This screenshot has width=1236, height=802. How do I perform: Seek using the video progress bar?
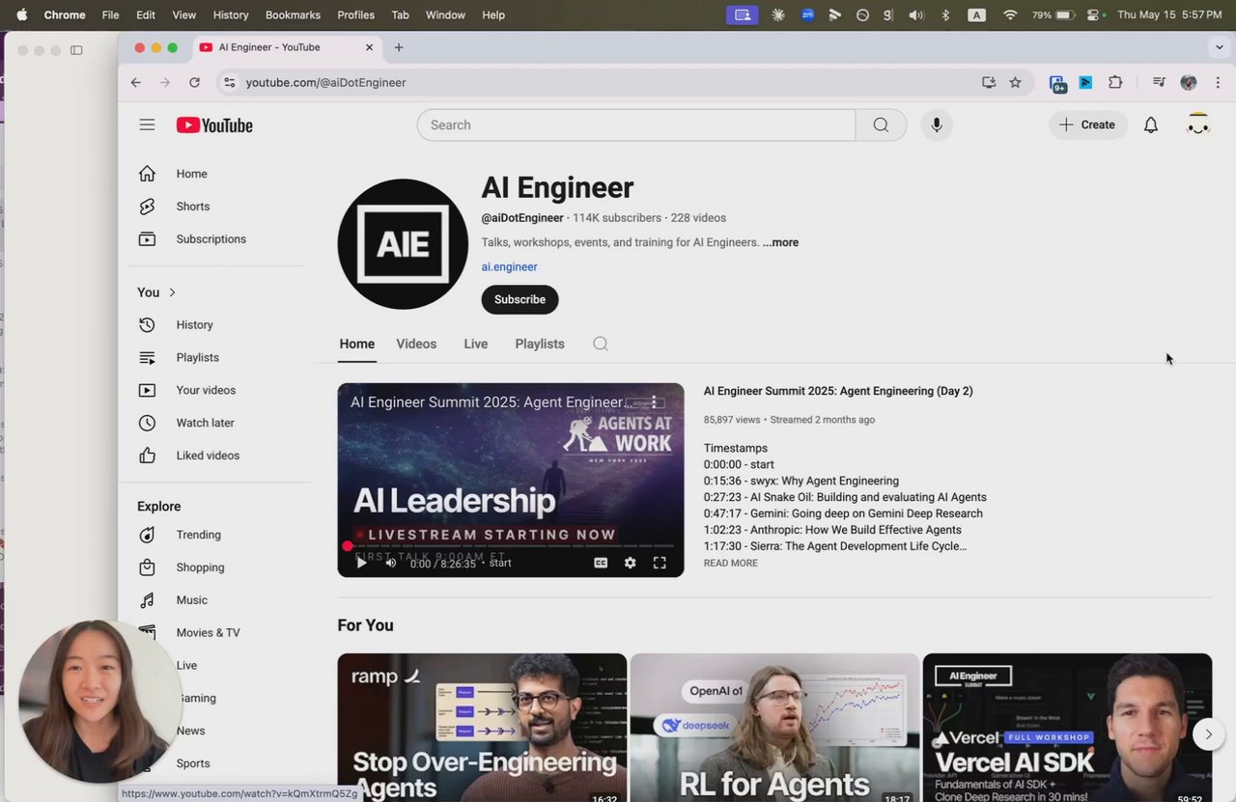510,546
